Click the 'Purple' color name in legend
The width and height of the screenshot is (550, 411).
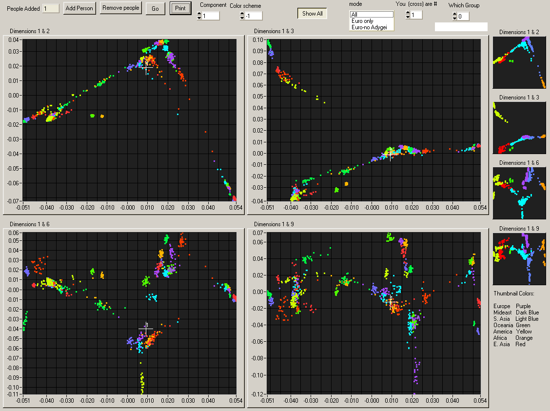click(523, 306)
